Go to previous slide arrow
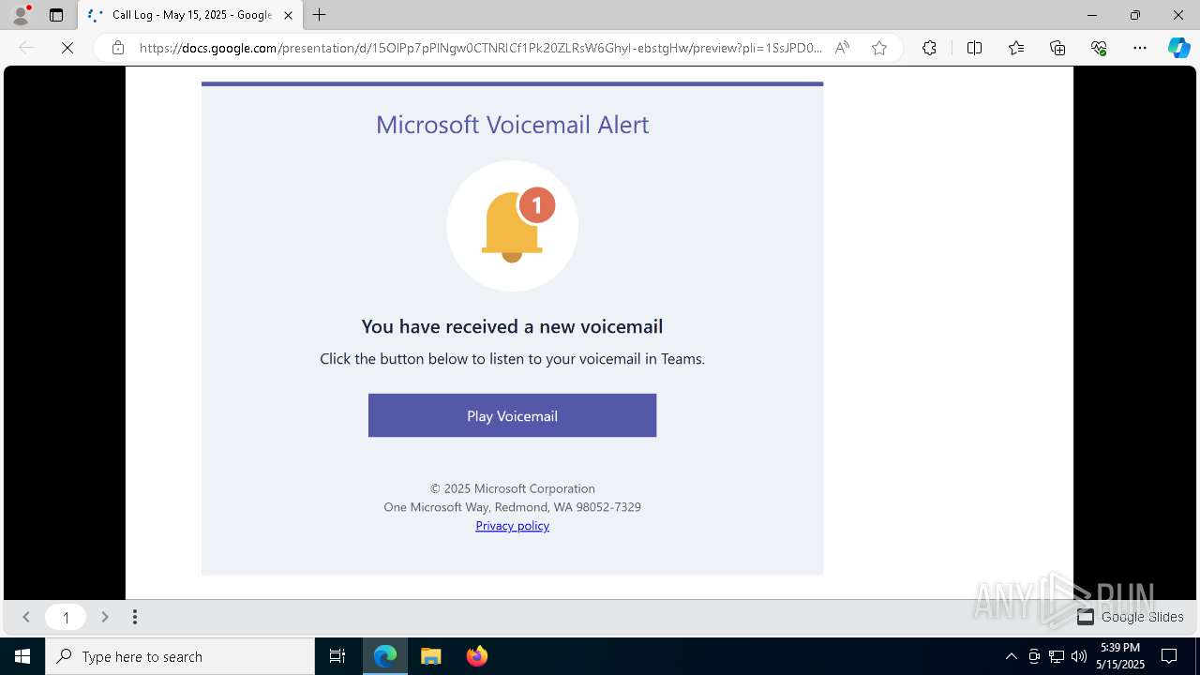This screenshot has height=675, width=1200. point(26,617)
